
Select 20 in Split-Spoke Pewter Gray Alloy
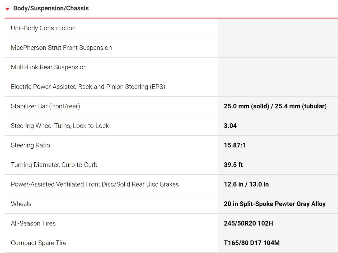click(x=275, y=204)
